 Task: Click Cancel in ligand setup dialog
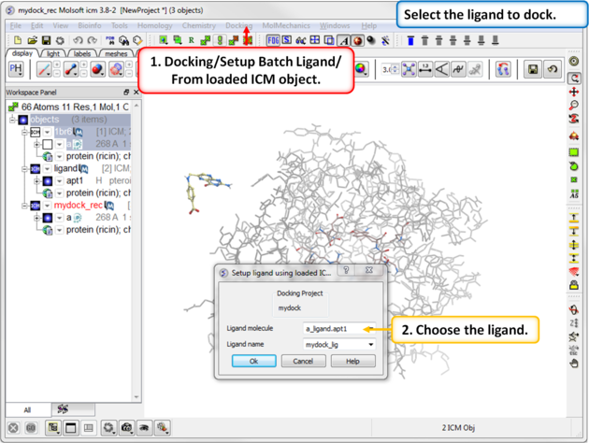coord(303,361)
